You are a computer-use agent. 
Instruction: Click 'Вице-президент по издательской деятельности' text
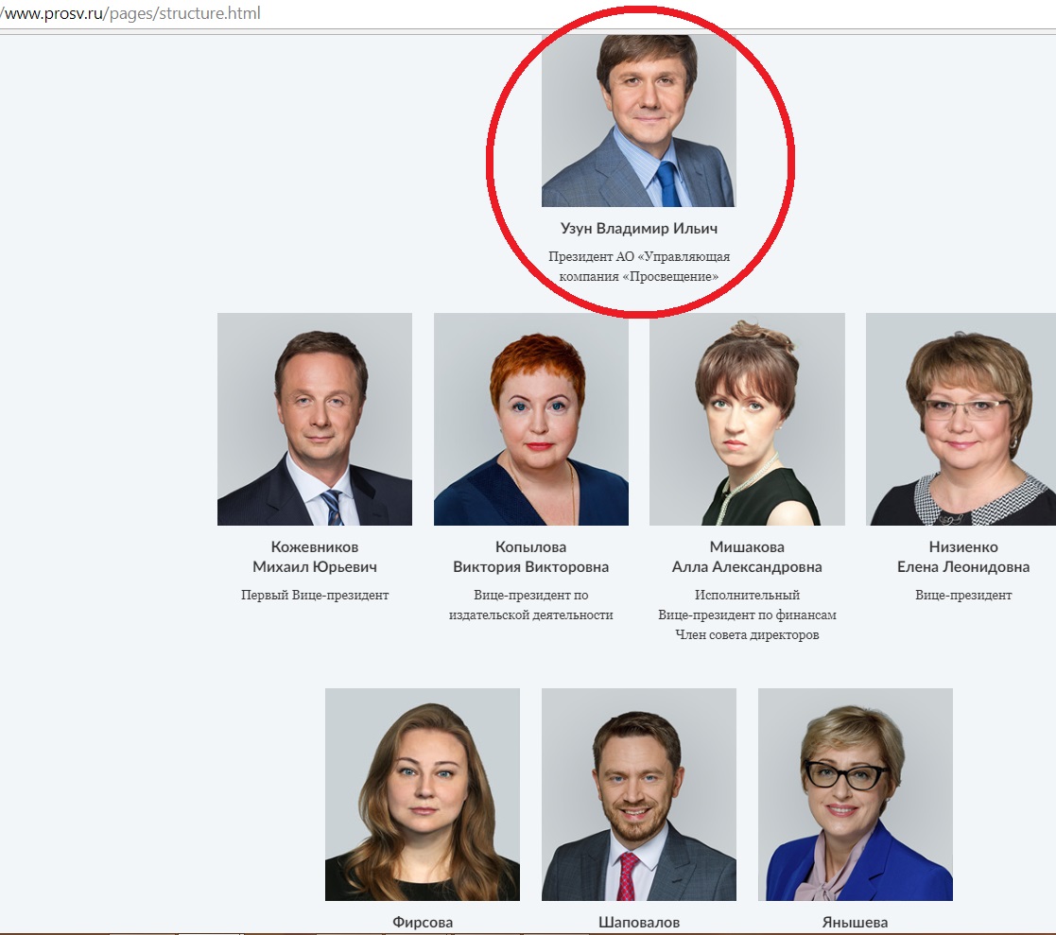tap(530, 605)
